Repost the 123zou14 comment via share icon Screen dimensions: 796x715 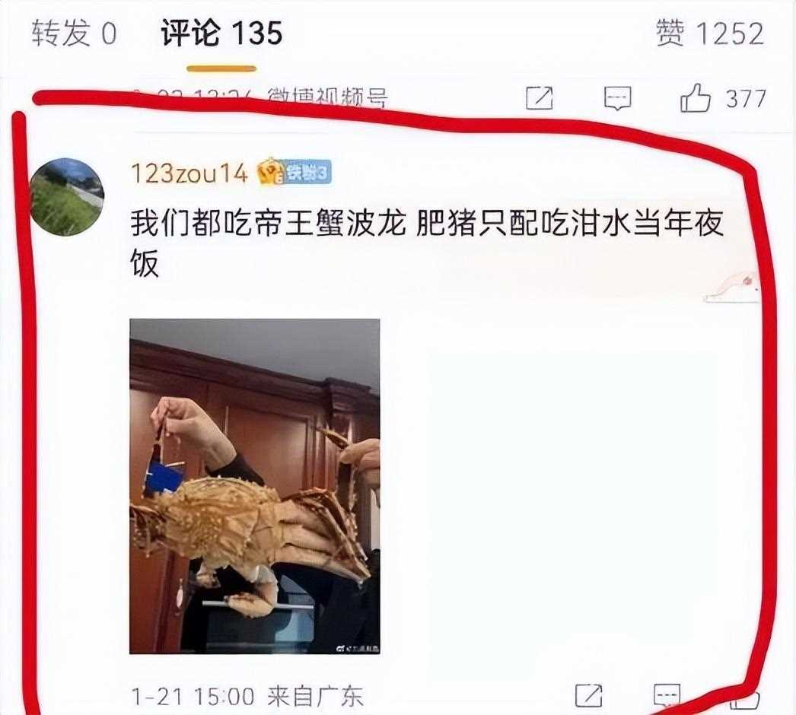589,695
